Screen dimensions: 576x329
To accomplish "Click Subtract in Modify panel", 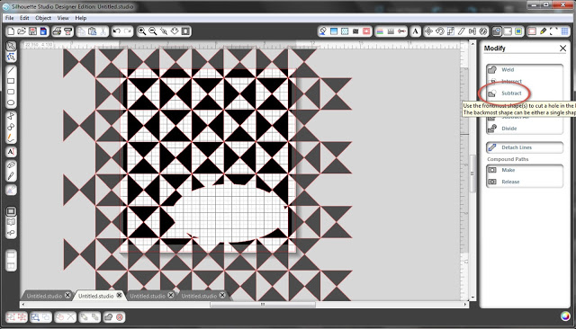I will pyautogui.click(x=511, y=93).
